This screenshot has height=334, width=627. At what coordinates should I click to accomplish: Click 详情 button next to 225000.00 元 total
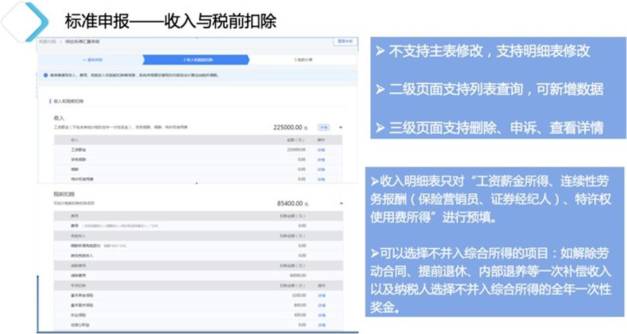[x=323, y=126]
